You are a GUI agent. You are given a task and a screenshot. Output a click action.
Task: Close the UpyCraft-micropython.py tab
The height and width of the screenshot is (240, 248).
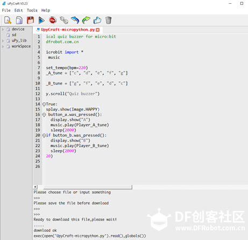pyautogui.click(x=97, y=30)
